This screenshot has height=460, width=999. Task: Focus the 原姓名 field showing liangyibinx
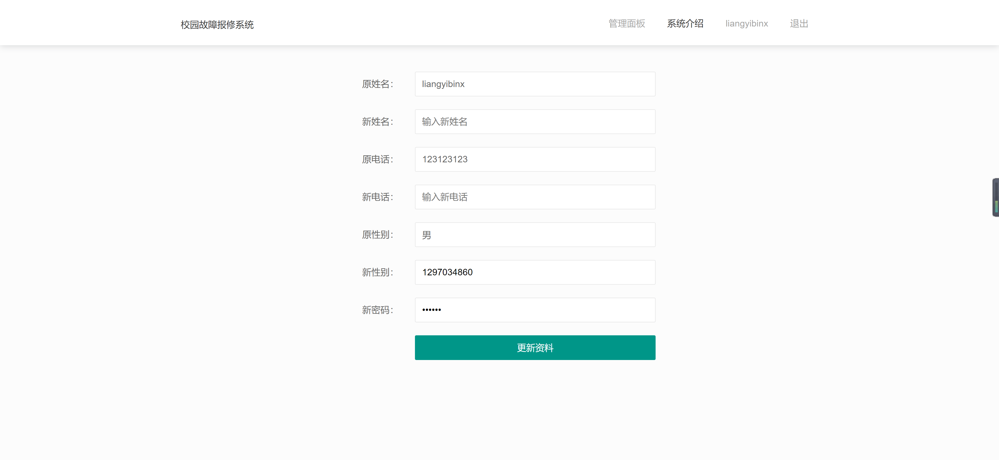pos(535,84)
